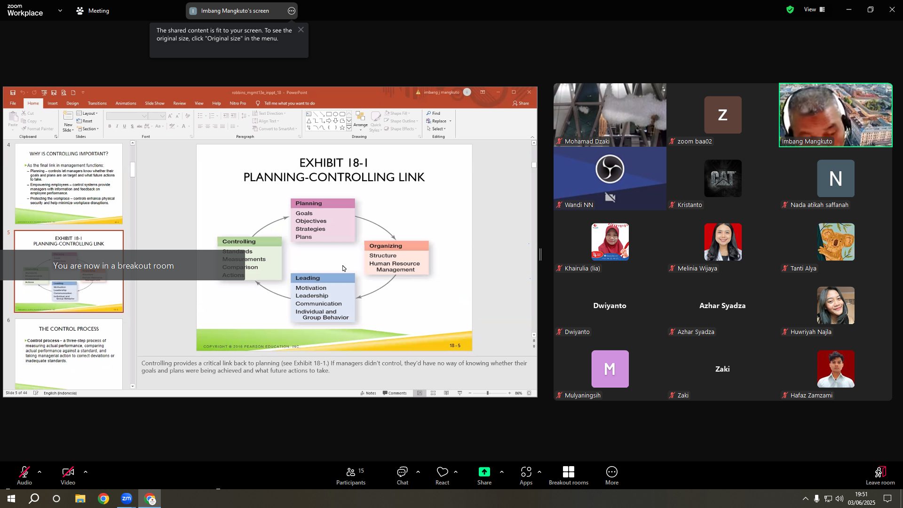This screenshot has width=903, height=508.
Task: Click the zoom in plus in PowerPoint status bar
Action: (509, 393)
